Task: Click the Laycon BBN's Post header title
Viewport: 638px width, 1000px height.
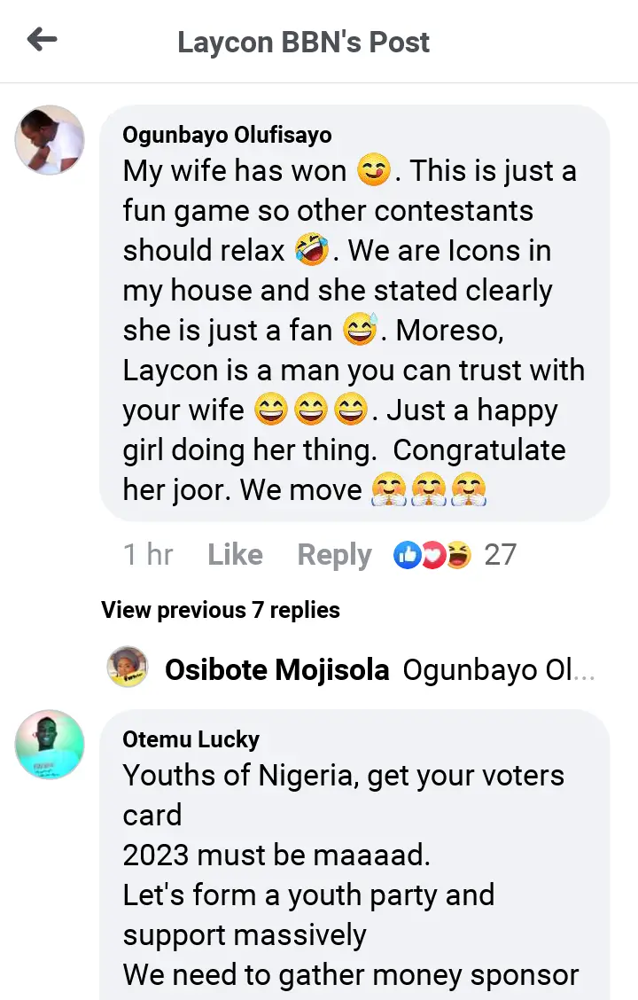Action: pos(303,42)
